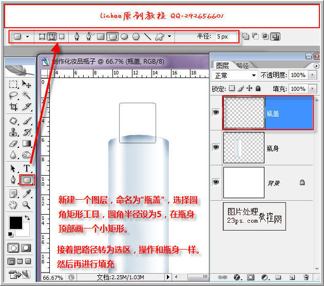Select the Crop tool
This screenshot has height=286, width=324.
(13, 107)
